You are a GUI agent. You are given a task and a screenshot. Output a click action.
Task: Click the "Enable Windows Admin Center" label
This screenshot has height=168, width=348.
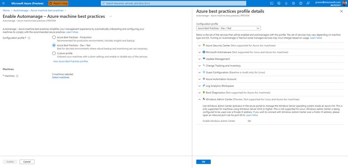tap(219, 121)
